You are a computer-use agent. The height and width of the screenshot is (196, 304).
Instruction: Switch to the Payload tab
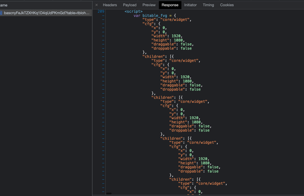tap(130, 5)
